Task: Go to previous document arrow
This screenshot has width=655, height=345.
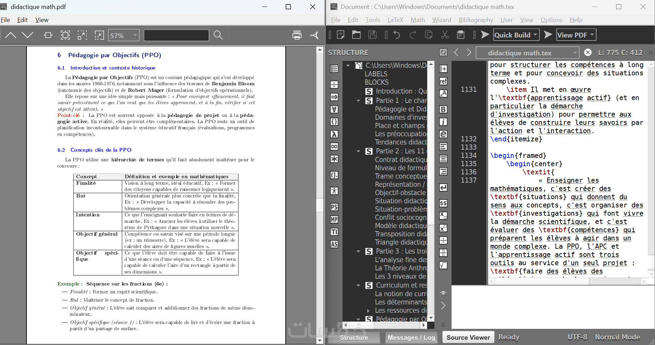Action: [x=456, y=52]
